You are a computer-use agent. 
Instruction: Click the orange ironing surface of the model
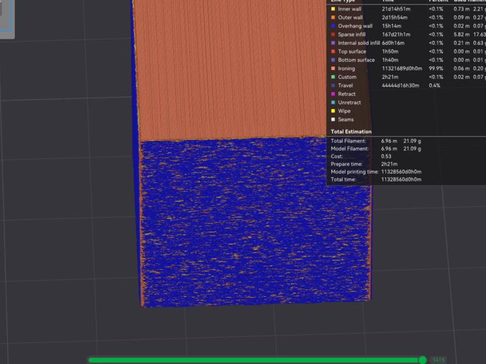(x=230, y=71)
